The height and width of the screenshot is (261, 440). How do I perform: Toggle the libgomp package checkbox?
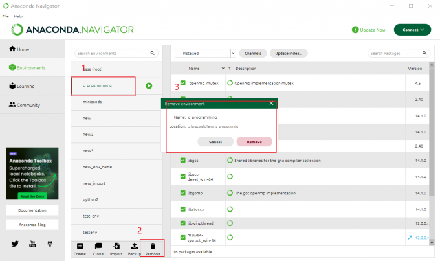click(183, 193)
